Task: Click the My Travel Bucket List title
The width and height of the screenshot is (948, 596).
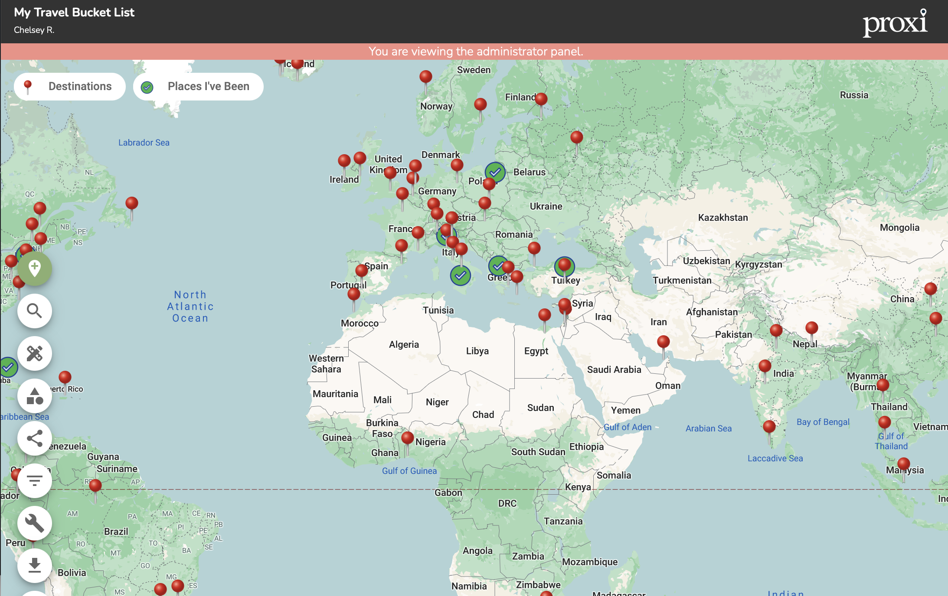Action: tap(74, 12)
